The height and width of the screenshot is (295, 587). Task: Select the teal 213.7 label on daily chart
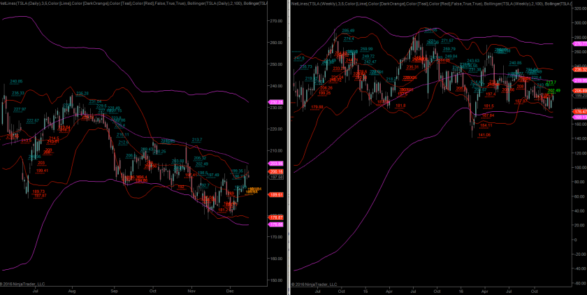coord(197,140)
